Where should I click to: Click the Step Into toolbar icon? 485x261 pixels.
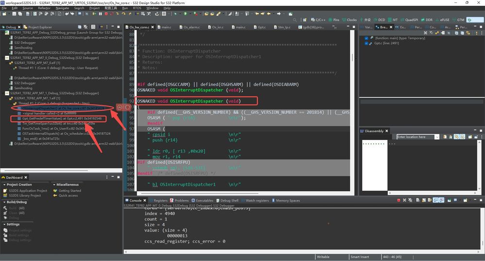[118, 14]
